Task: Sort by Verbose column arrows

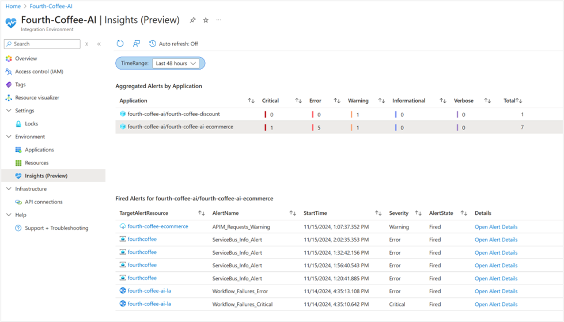Action: point(487,101)
